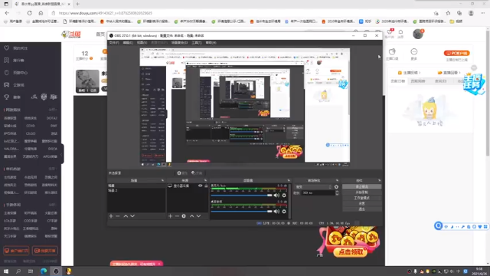490x276 pixels.
Task: Click the OBS preview canvas
Action: coord(245,107)
